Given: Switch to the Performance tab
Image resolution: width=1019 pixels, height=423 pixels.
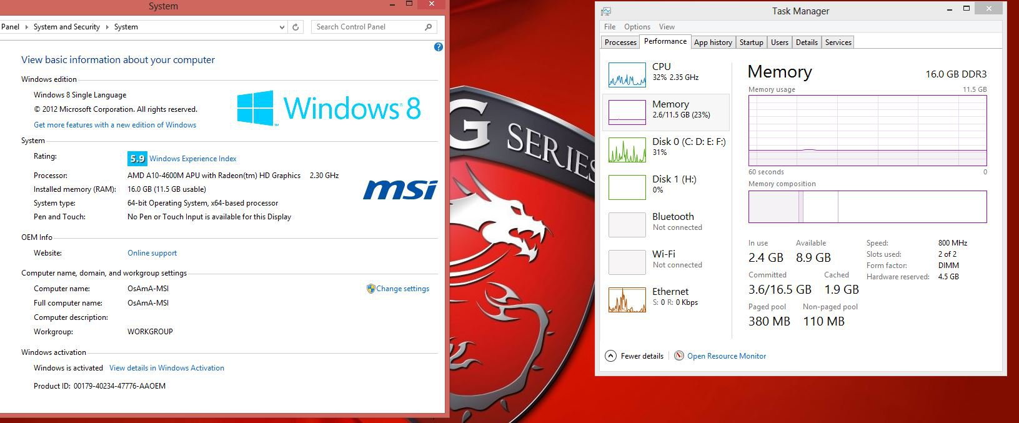Looking at the screenshot, I should [665, 41].
